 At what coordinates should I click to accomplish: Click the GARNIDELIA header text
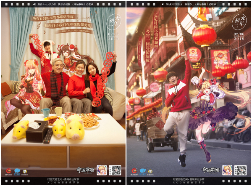point(174,4)
